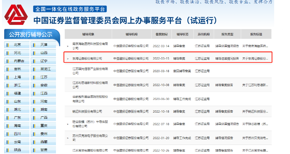
Task: Click the date 2022-10-18
Action: pos(161,112)
